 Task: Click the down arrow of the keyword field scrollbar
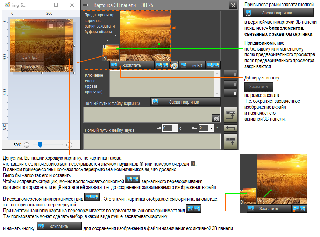pyautogui.click(x=217, y=93)
